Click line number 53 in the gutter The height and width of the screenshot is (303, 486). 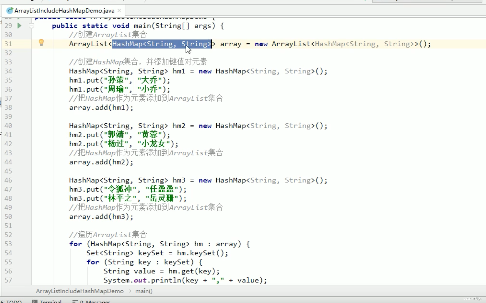[8, 244]
